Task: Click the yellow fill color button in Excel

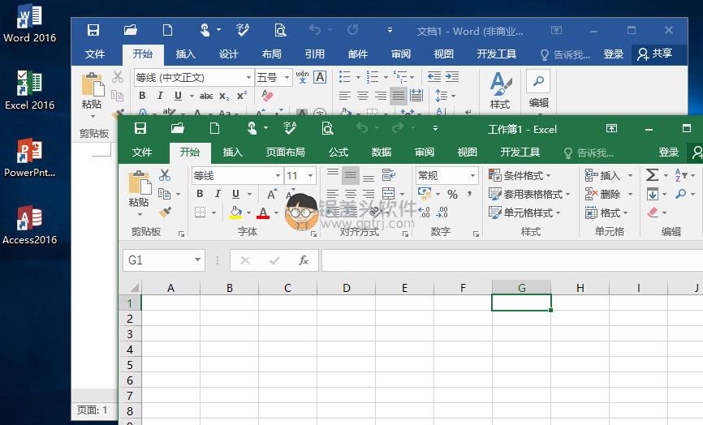Action: click(235, 212)
